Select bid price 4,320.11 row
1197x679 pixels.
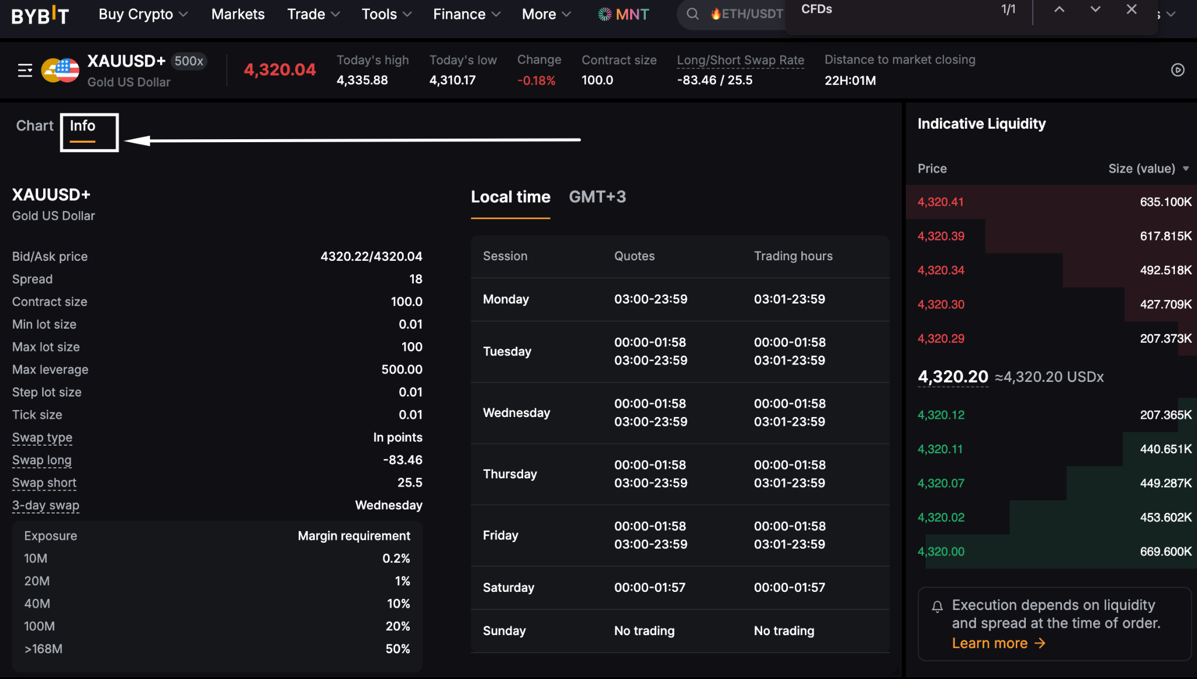click(x=1051, y=449)
